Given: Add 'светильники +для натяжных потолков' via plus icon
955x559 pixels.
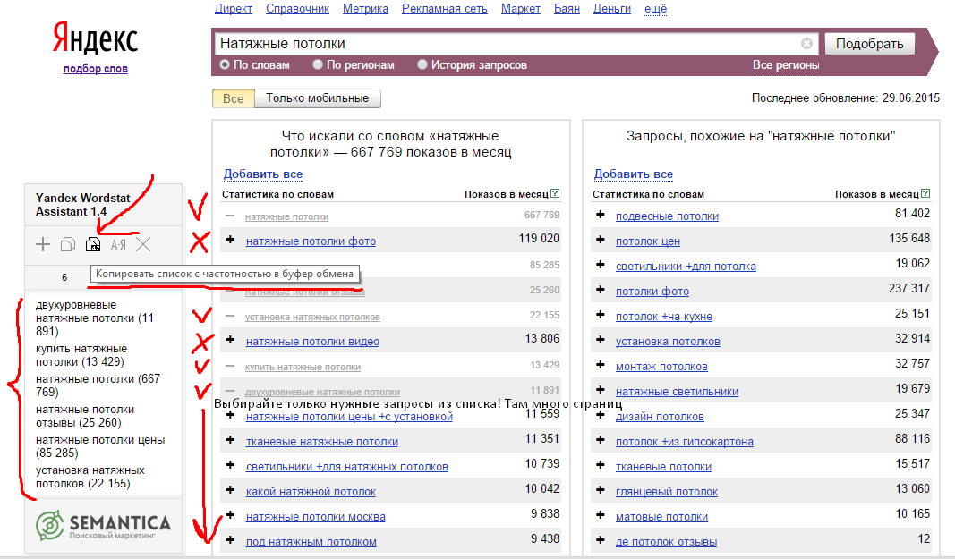Looking at the screenshot, I should (230, 465).
